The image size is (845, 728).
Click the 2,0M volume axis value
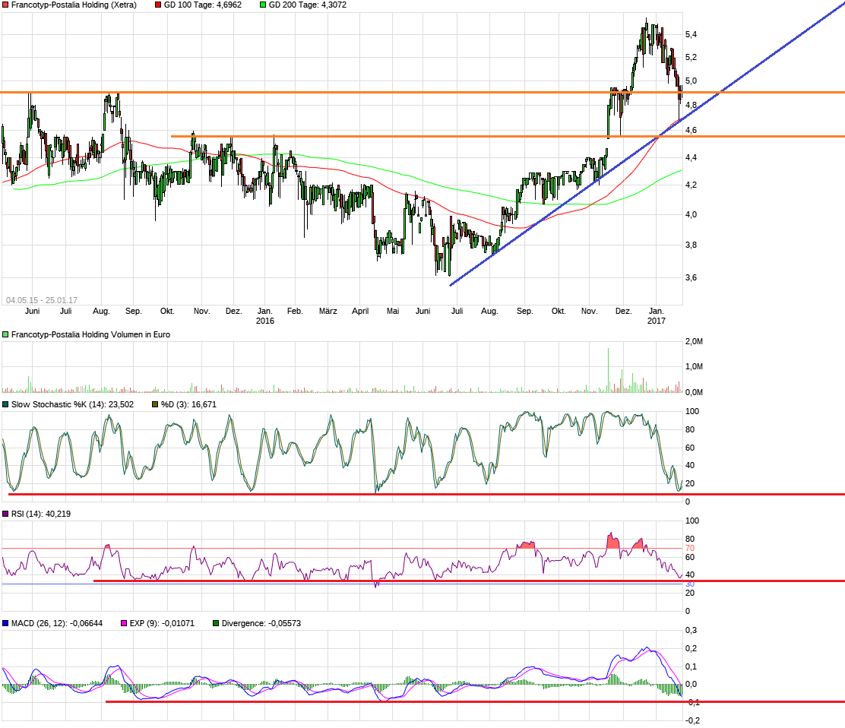694,342
